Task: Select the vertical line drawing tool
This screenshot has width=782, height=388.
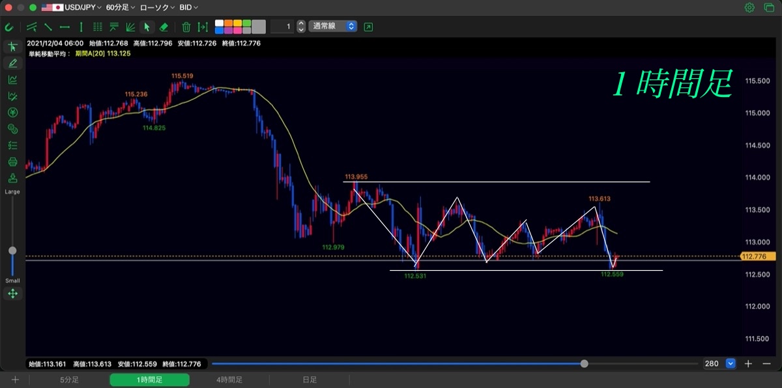Action: point(81,27)
